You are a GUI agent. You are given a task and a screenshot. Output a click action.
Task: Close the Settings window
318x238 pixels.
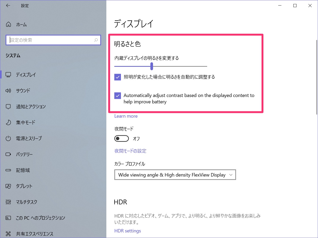(x=310, y=6)
